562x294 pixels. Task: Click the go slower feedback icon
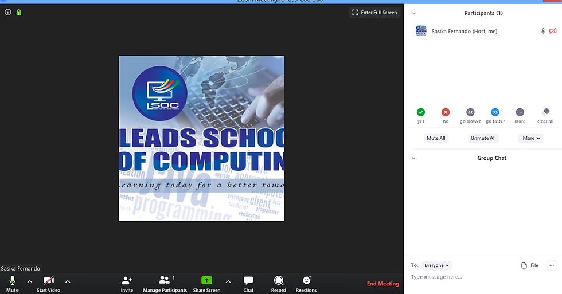coord(470,112)
